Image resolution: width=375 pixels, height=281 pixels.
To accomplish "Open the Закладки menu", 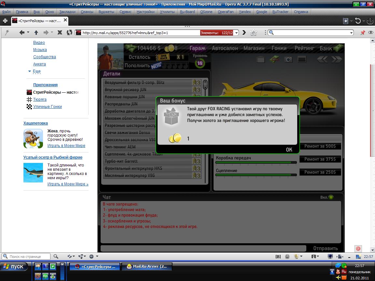I will coord(67,12).
